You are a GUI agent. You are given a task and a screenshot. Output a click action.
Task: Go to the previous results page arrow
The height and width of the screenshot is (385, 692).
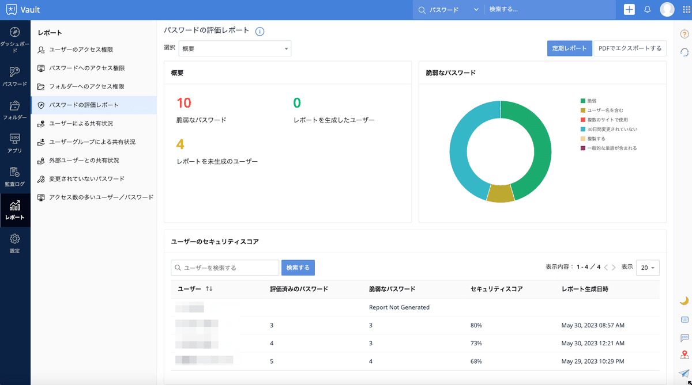[x=606, y=268]
